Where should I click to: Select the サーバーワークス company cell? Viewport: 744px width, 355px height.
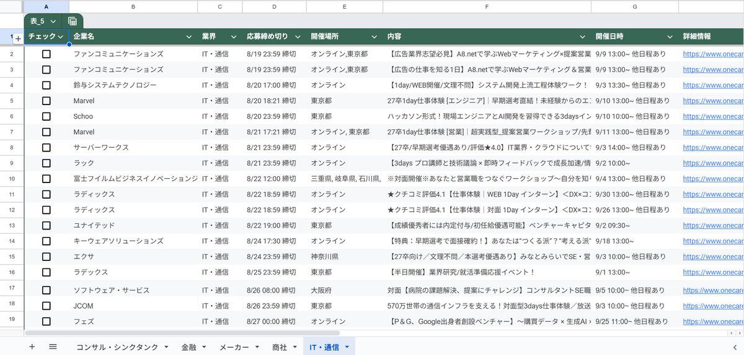coord(133,147)
